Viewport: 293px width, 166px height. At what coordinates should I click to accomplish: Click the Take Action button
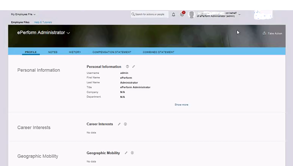[x=273, y=33]
